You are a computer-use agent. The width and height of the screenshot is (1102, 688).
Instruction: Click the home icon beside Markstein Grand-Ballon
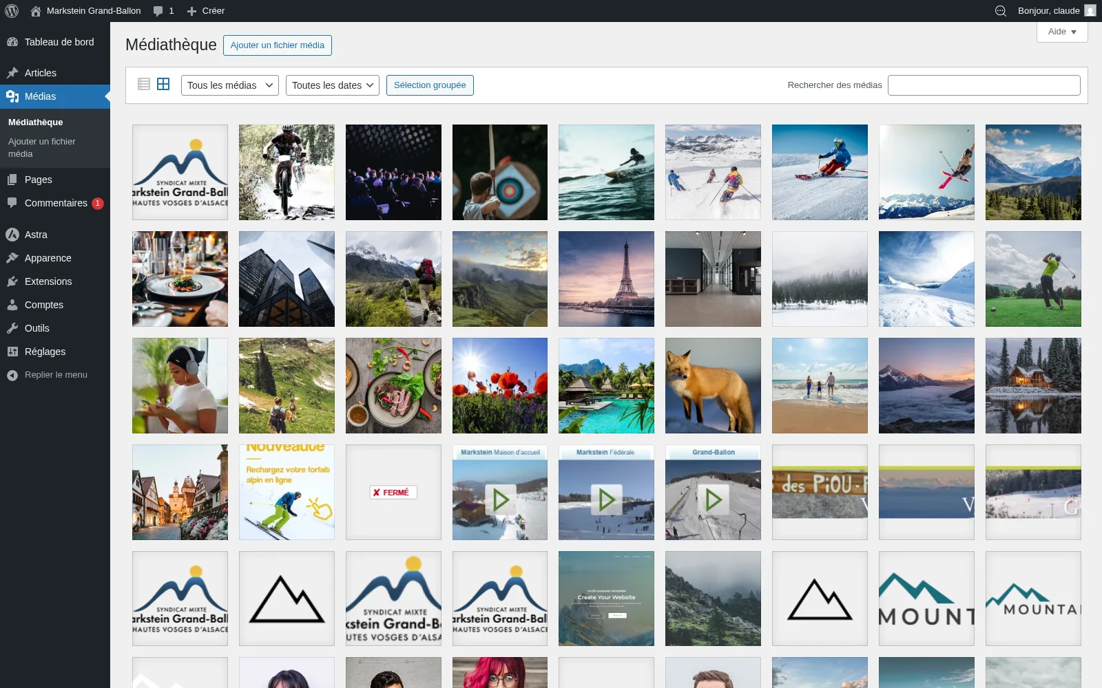36,11
